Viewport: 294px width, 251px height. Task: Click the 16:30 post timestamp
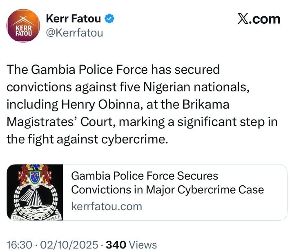pos(19,244)
